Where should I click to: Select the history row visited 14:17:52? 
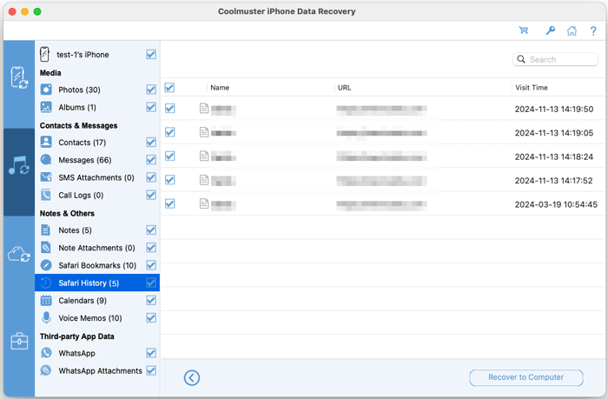click(383, 180)
